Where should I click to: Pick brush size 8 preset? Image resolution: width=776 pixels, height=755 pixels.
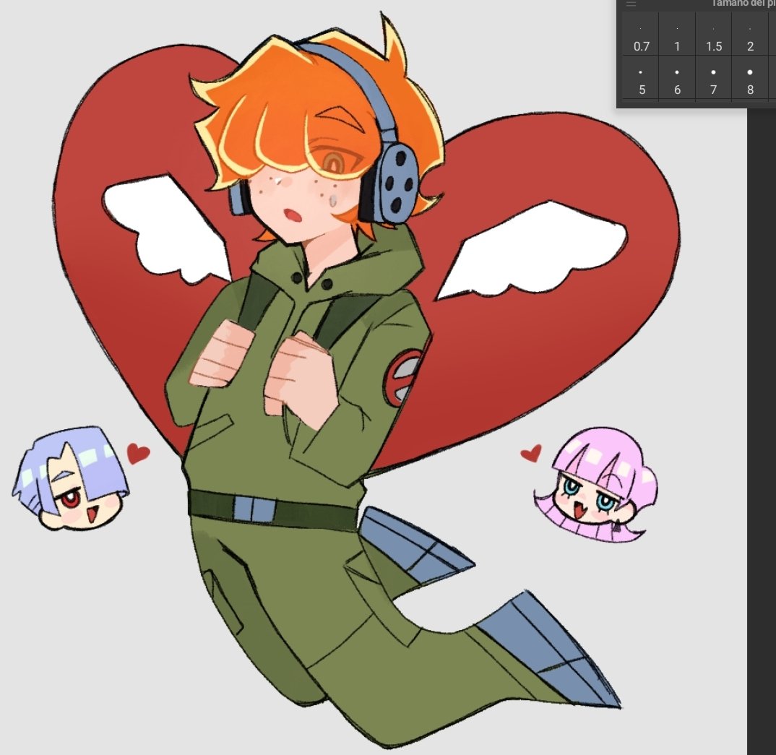[750, 78]
